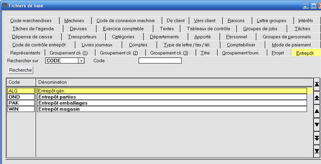Viewport: 321px width, 164px height.
Task: Select the WIN code cell
Action: (21, 109)
